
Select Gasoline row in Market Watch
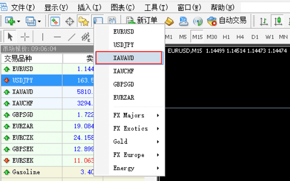47,172
